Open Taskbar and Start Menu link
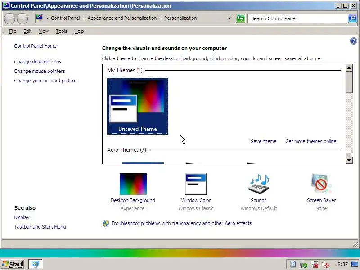This screenshot has height=270, width=360. [x=40, y=227]
